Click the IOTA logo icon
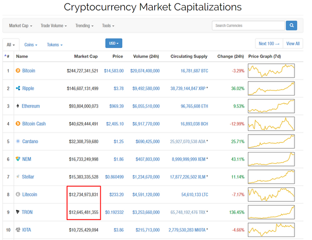 18,229
